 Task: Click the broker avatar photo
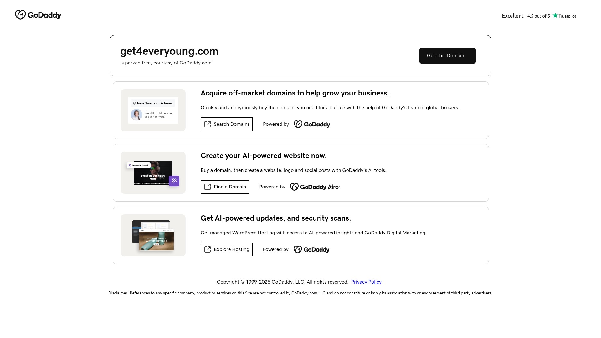click(x=136, y=115)
